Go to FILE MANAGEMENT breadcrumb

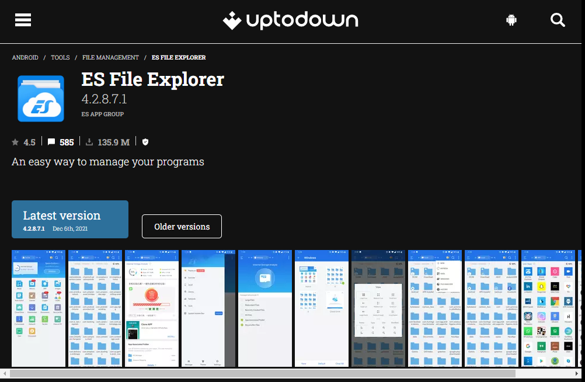(x=110, y=57)
